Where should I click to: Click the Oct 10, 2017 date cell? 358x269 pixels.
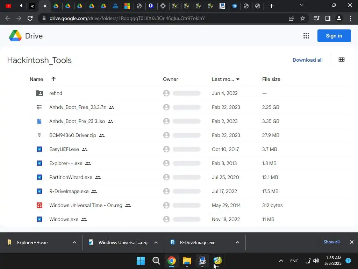(225, 149)
